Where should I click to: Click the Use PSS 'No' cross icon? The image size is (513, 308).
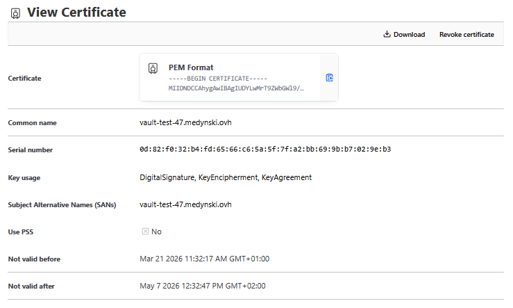(145, 232)
